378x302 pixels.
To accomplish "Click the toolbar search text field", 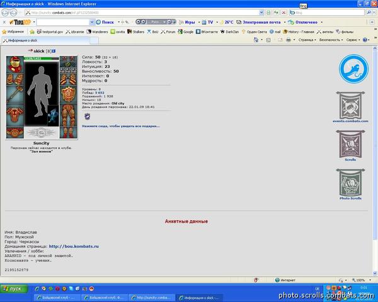I will [63, 22].
